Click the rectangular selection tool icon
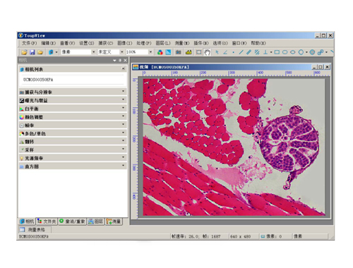 tap(199, 52)
